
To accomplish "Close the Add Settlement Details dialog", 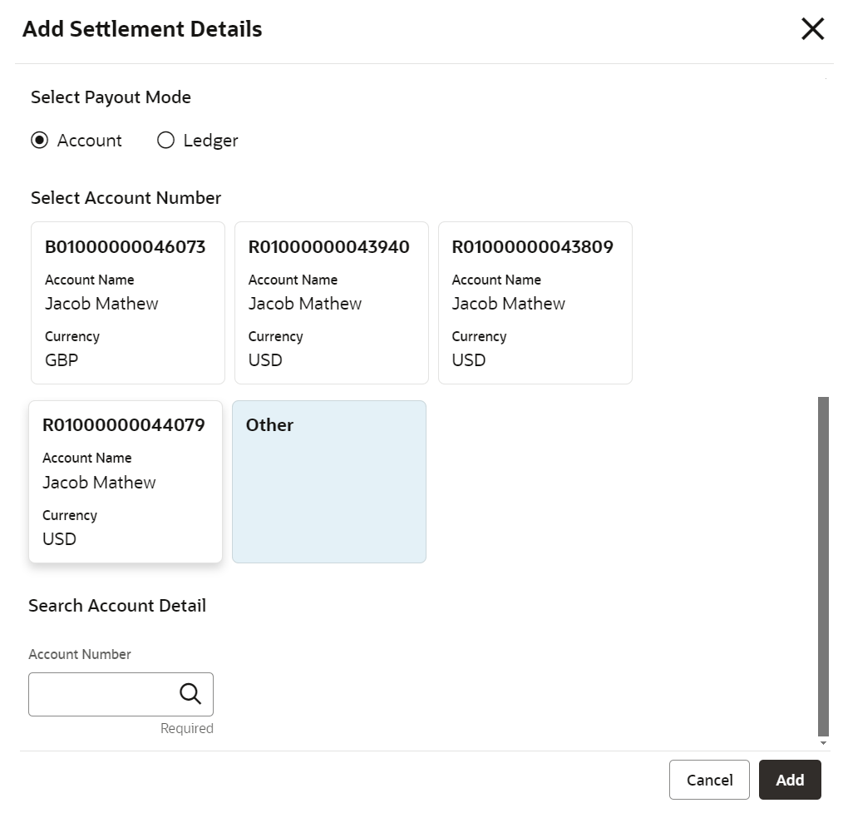I will tap(812, 29).
